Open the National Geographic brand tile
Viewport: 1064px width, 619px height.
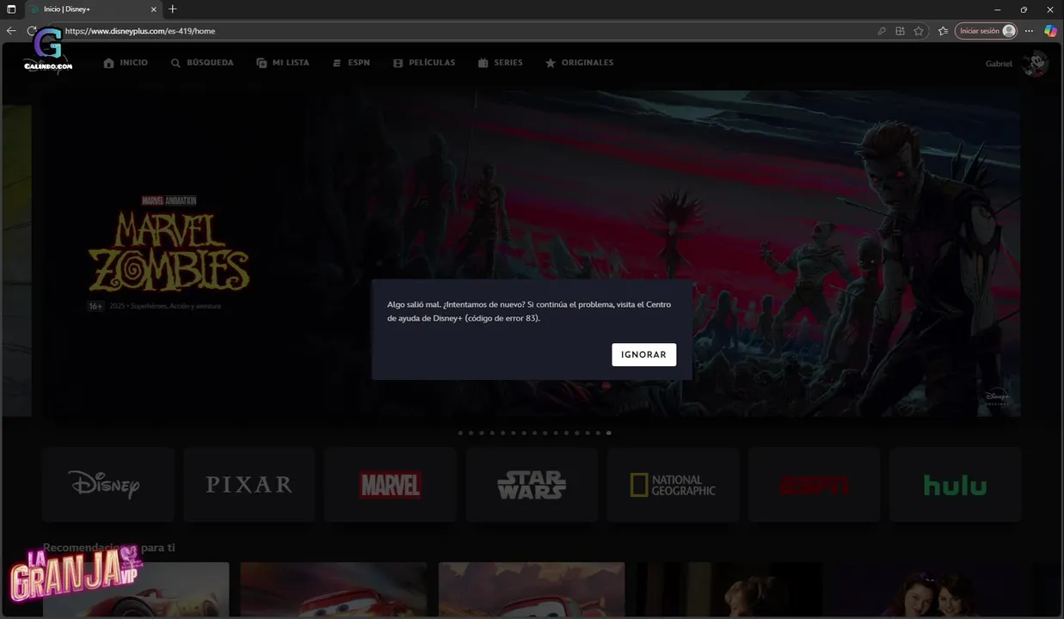point(673,484)
